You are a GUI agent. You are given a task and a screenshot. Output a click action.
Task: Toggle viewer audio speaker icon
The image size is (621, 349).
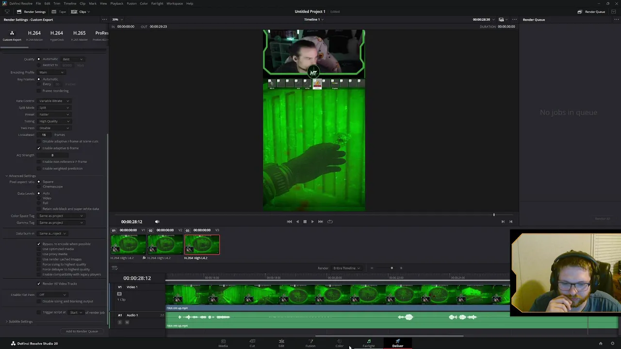coord(157,222)
